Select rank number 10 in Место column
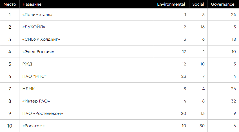239x132 pixels. [10, 126]
